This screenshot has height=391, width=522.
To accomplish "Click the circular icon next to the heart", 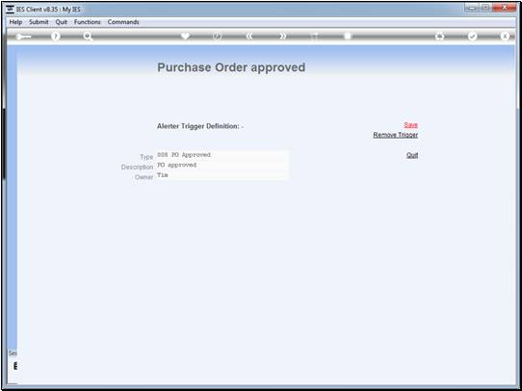I will coord(218,37).
